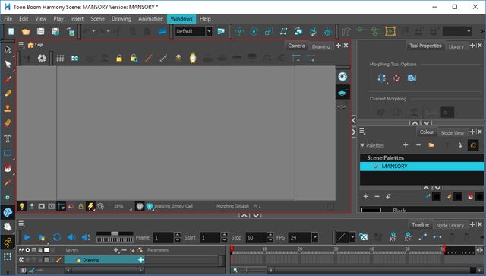
Task: Expand the side panel with right chevron
Action: pyautogui.click(x=354, y=132)
